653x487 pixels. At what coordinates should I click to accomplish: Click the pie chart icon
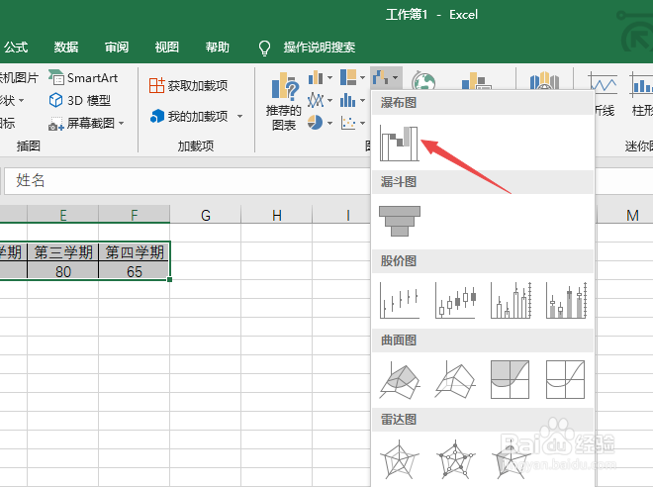[x=316, y=123]
